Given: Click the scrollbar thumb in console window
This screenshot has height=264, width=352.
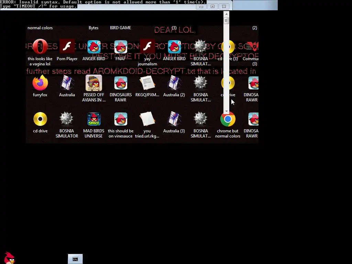Looking at the screenshot, I should coord(226,21).
